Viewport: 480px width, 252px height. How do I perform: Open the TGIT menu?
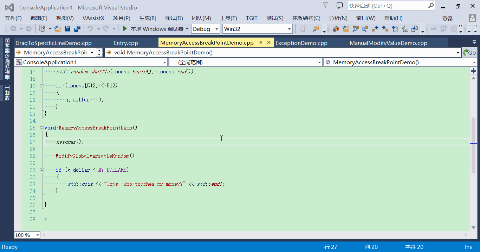(x=252, y=18)
